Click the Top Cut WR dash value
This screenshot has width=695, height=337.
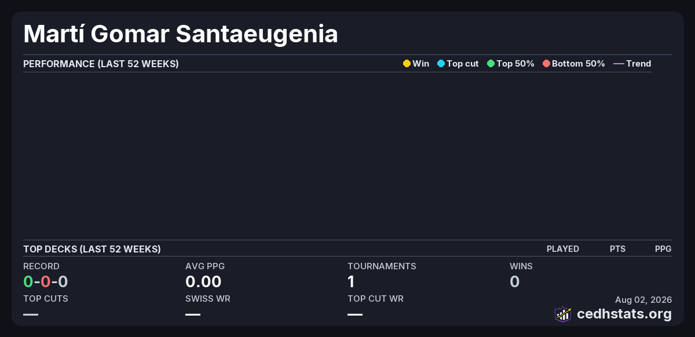tap(355, 314)
